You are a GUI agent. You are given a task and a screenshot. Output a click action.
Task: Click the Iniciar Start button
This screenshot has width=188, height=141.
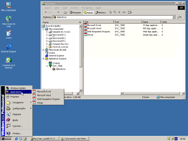point(6,139)
